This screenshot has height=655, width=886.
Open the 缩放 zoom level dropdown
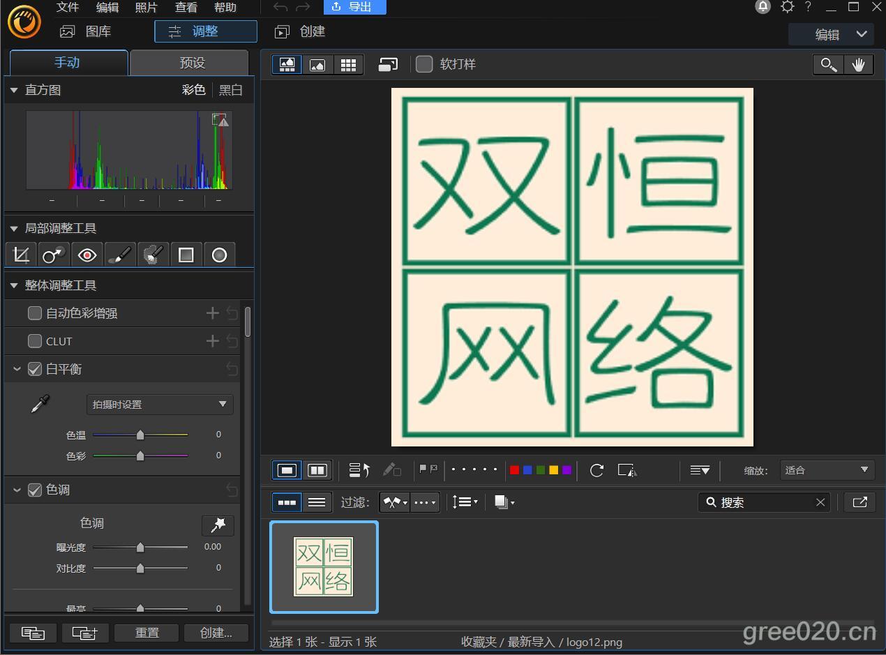827,470
